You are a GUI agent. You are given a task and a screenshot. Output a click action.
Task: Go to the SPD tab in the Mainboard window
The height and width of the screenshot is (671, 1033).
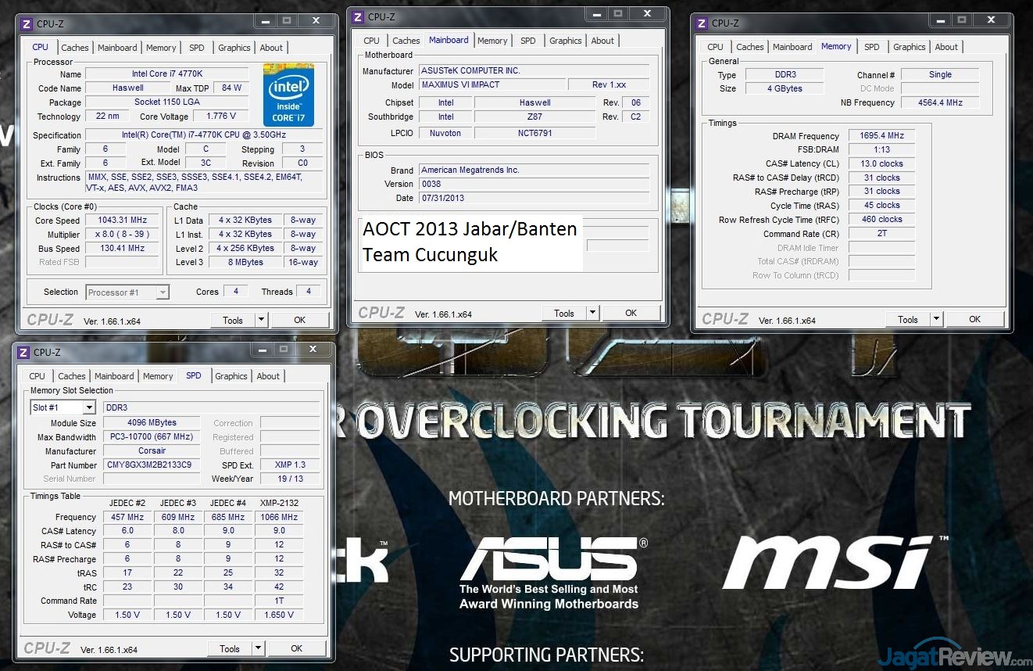point(528,41)
